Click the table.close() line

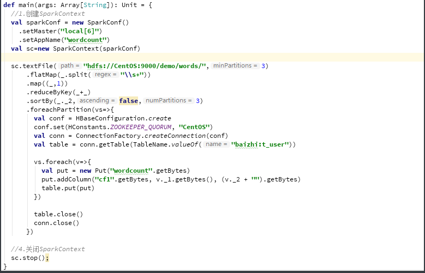pos(58,214)
